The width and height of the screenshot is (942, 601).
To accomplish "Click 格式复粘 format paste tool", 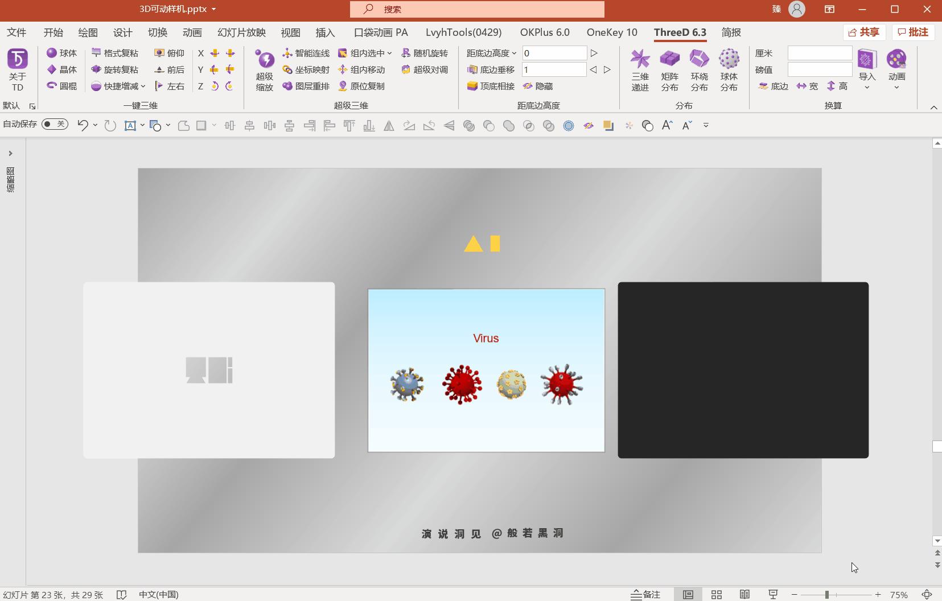I will [x=114, y=53].
